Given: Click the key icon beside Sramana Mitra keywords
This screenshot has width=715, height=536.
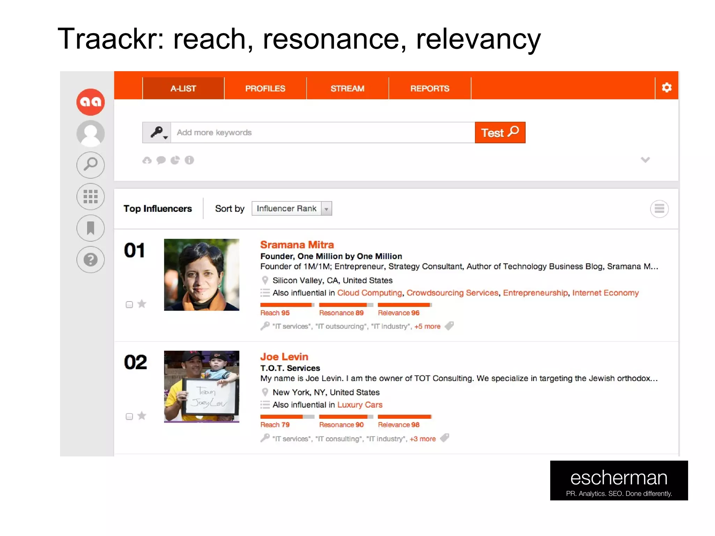Looking at the screenshot, I should pos(265,326).
